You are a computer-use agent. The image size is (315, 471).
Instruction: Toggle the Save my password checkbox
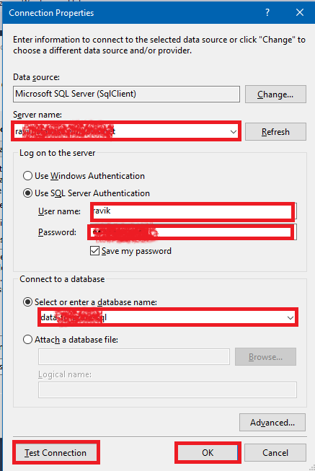point(95,251)
